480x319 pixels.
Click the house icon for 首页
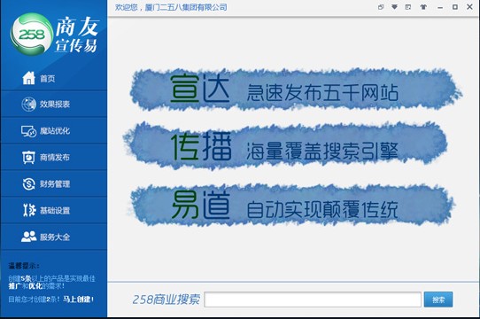pos(28,78)
